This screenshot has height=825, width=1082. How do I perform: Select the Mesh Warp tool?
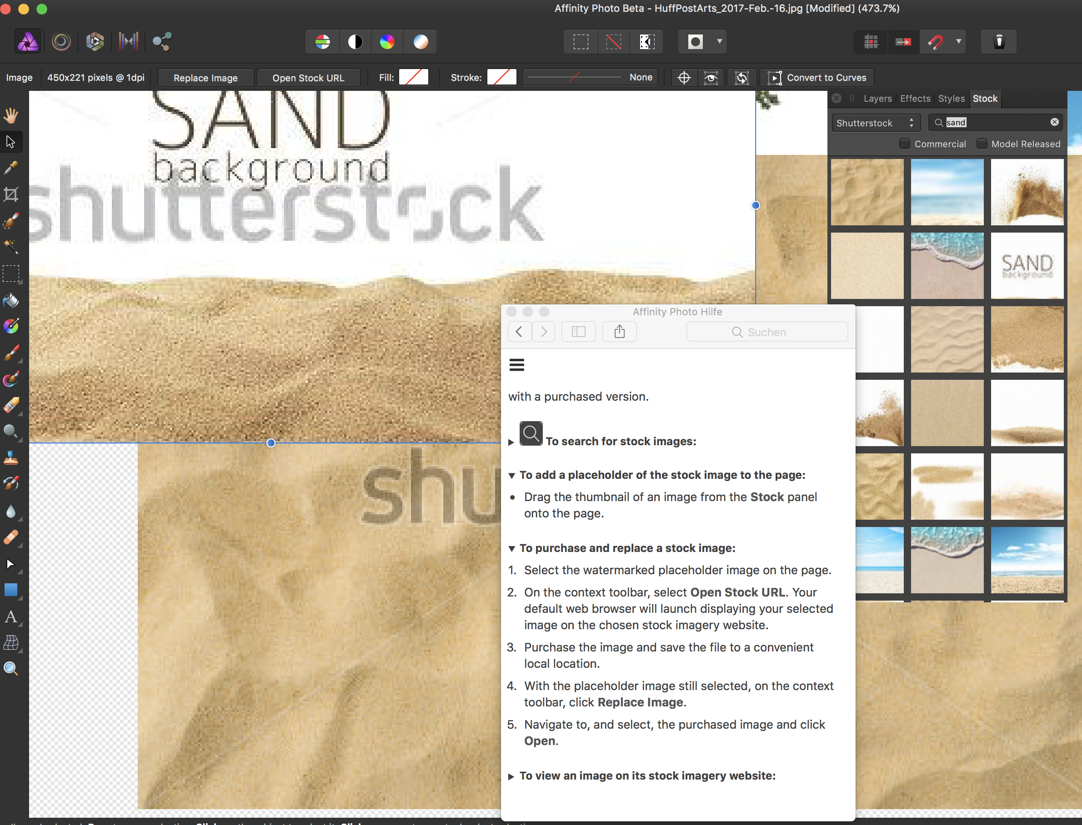[x=11, y=642]
